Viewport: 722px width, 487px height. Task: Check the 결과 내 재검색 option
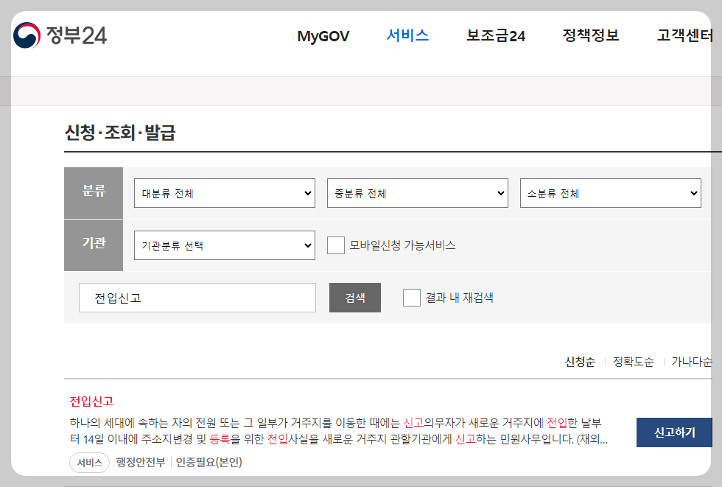[411, 297]
